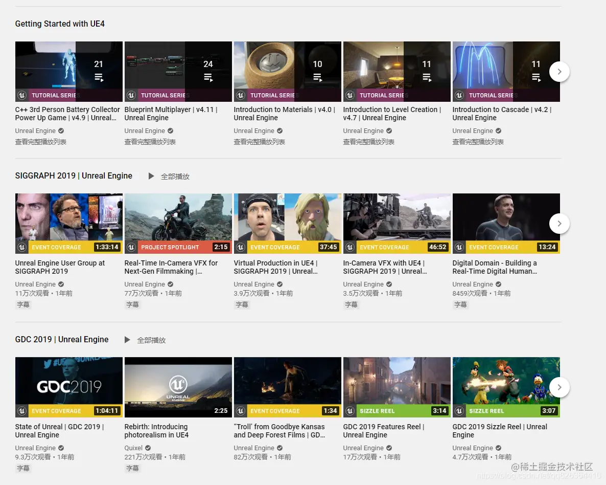
Task: Click title State of Unreal | GDC 2019
Action: (x=59, y=431)
